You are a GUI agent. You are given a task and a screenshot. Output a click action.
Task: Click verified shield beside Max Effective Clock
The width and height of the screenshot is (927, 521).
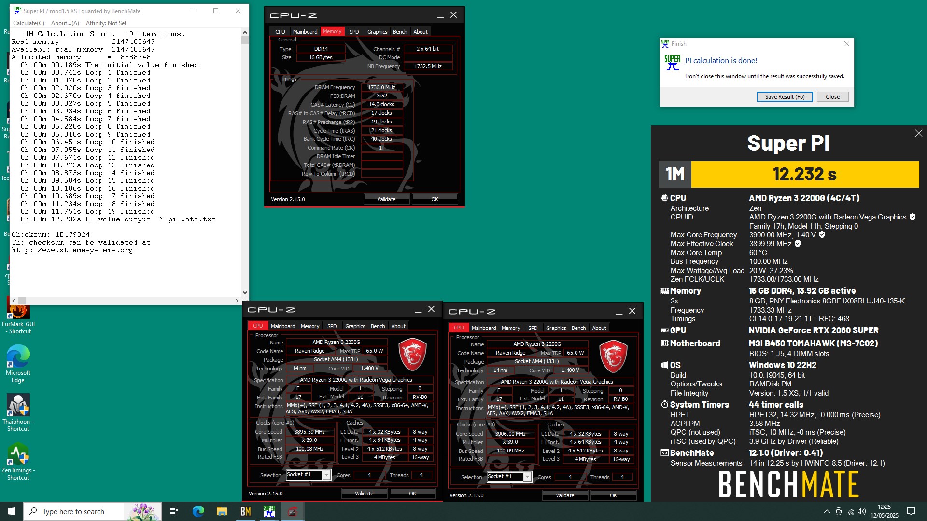[798, 244]
